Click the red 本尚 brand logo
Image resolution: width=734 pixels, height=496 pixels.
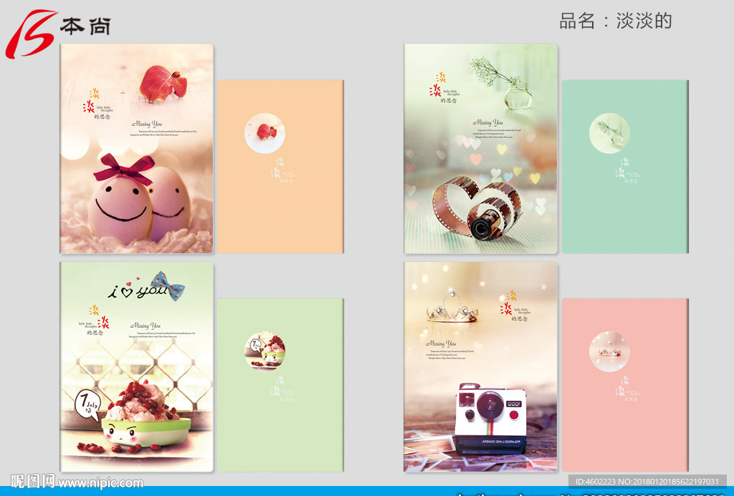point(58,34)
